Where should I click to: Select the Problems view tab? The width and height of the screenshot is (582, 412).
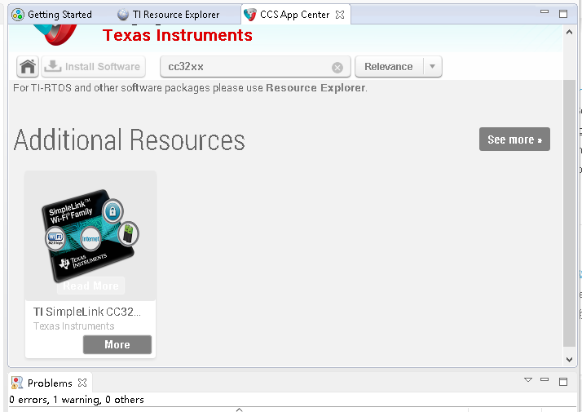pos(50,383)
